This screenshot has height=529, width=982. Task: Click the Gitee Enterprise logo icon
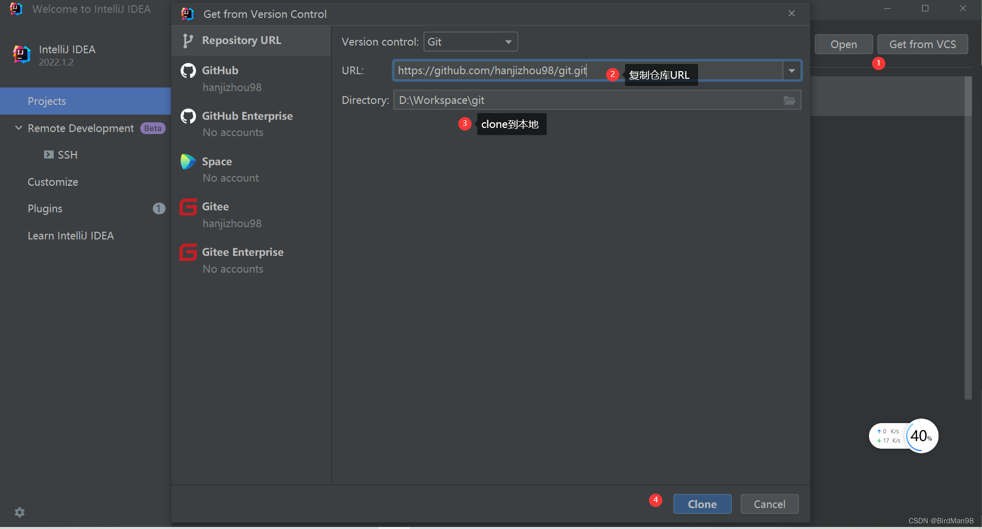[x=188, y=252]
